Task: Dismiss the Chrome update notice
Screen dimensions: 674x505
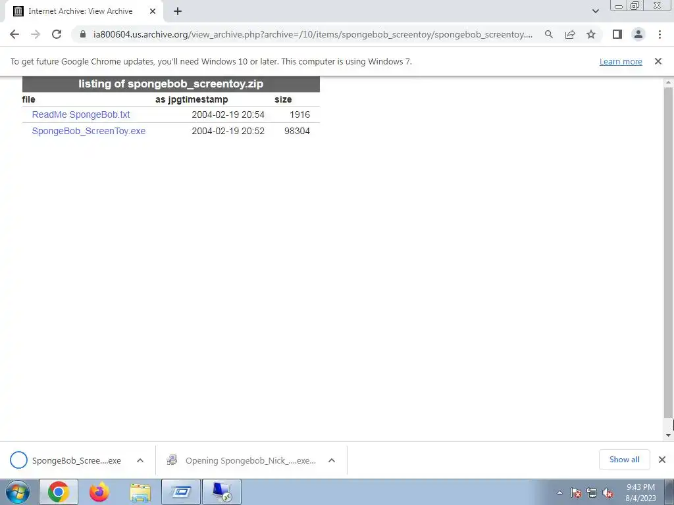Action: (658, 61)
